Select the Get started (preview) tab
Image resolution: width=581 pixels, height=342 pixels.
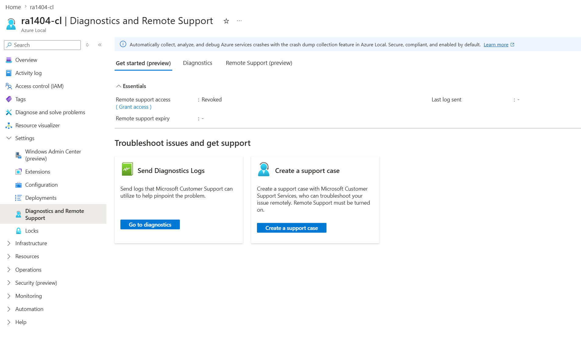coord(143,63)
